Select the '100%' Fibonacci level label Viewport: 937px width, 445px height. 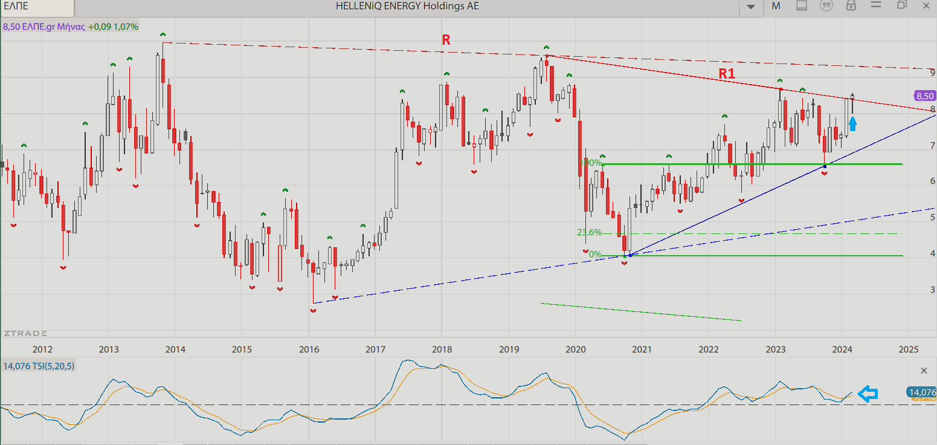pyautogui.click(x=591, y=163)
